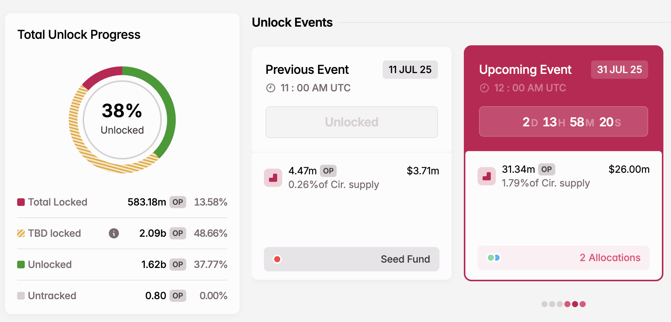Screen dimensions: 671x322
Task: Open the 2 Allocations link
Action: 610,258
